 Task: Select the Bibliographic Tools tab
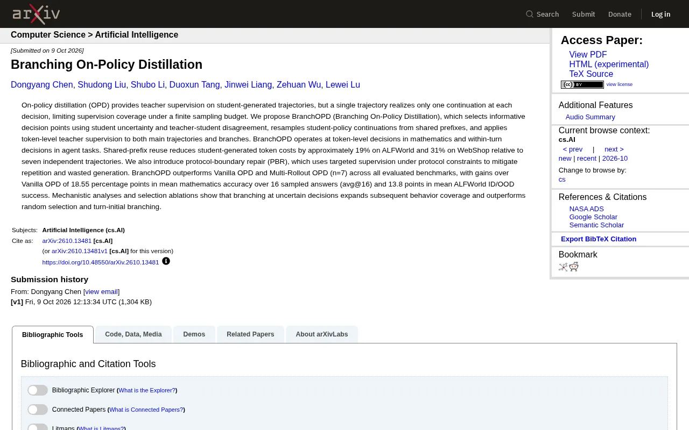[x=53, y=334]
